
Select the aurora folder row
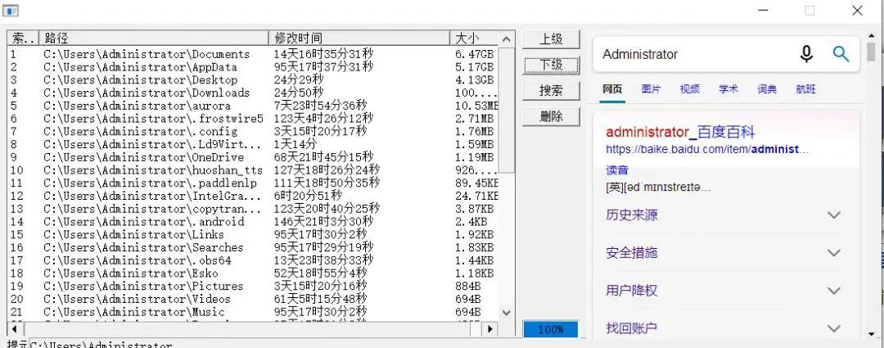point(253,106)
